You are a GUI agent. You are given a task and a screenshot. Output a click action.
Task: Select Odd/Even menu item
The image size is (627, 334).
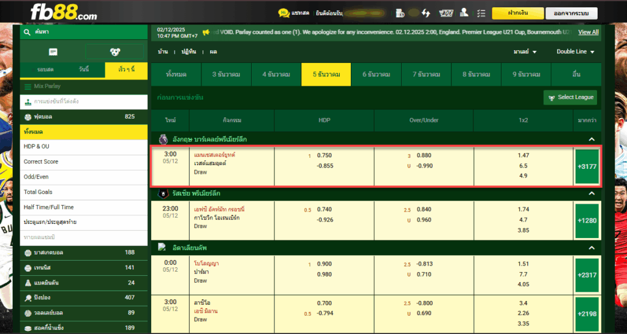click(83, 177)
